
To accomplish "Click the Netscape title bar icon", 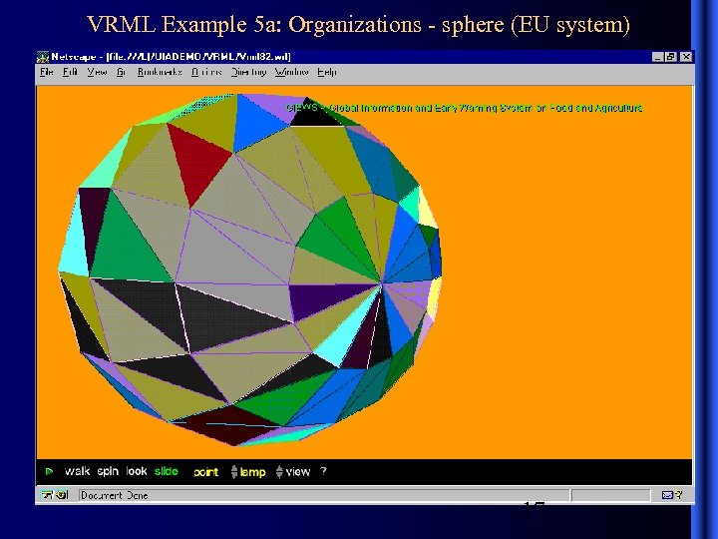I will pos(43,57).
